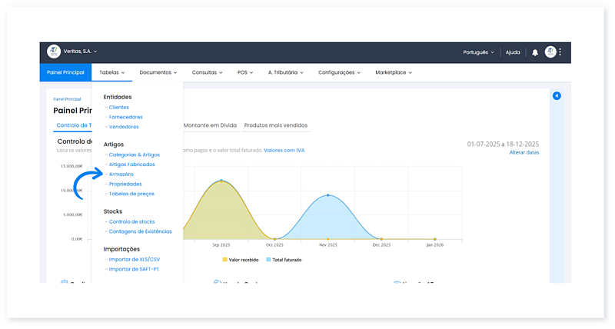Click the Valores com IVA link
The width and height of the screenshot is (615, 329).
[x=284, y=150]
